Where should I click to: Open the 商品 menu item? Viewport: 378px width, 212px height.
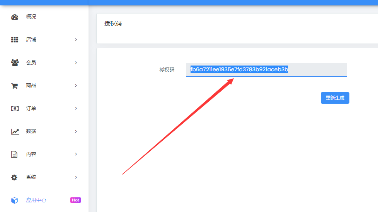31,85
